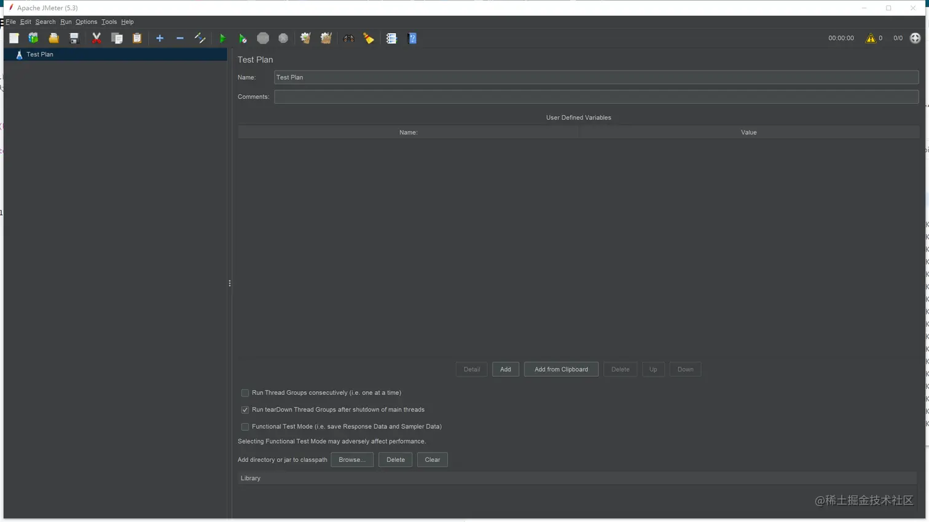This screenshot has width=929, height=522.
Task: Click the Reset Search icon
Action: pyautogui.click(x=369, y=38)
